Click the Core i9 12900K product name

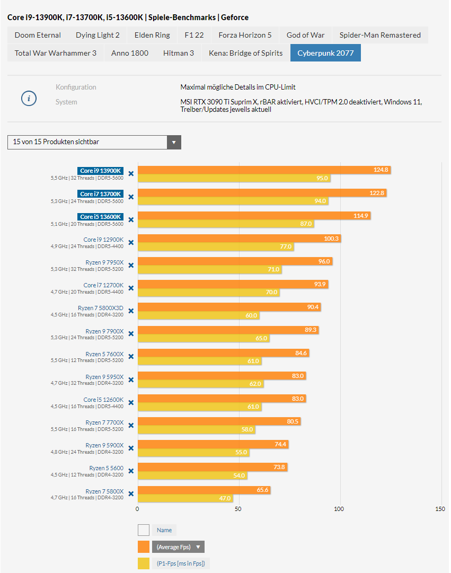click(103, 240)
